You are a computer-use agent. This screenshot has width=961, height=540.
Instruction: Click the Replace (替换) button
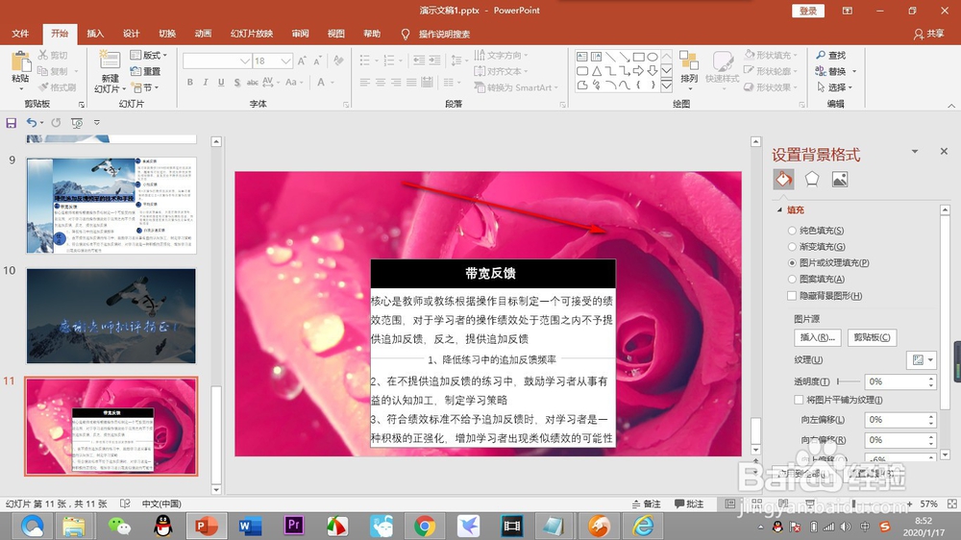pos(831,71)
